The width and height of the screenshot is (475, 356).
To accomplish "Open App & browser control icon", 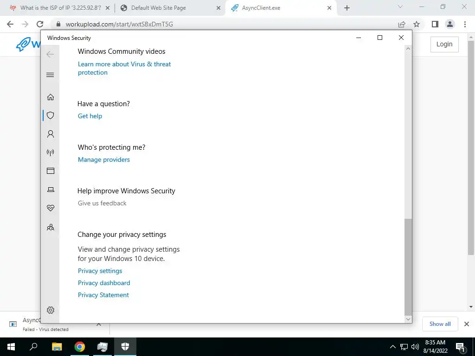I will click(50, 171).
